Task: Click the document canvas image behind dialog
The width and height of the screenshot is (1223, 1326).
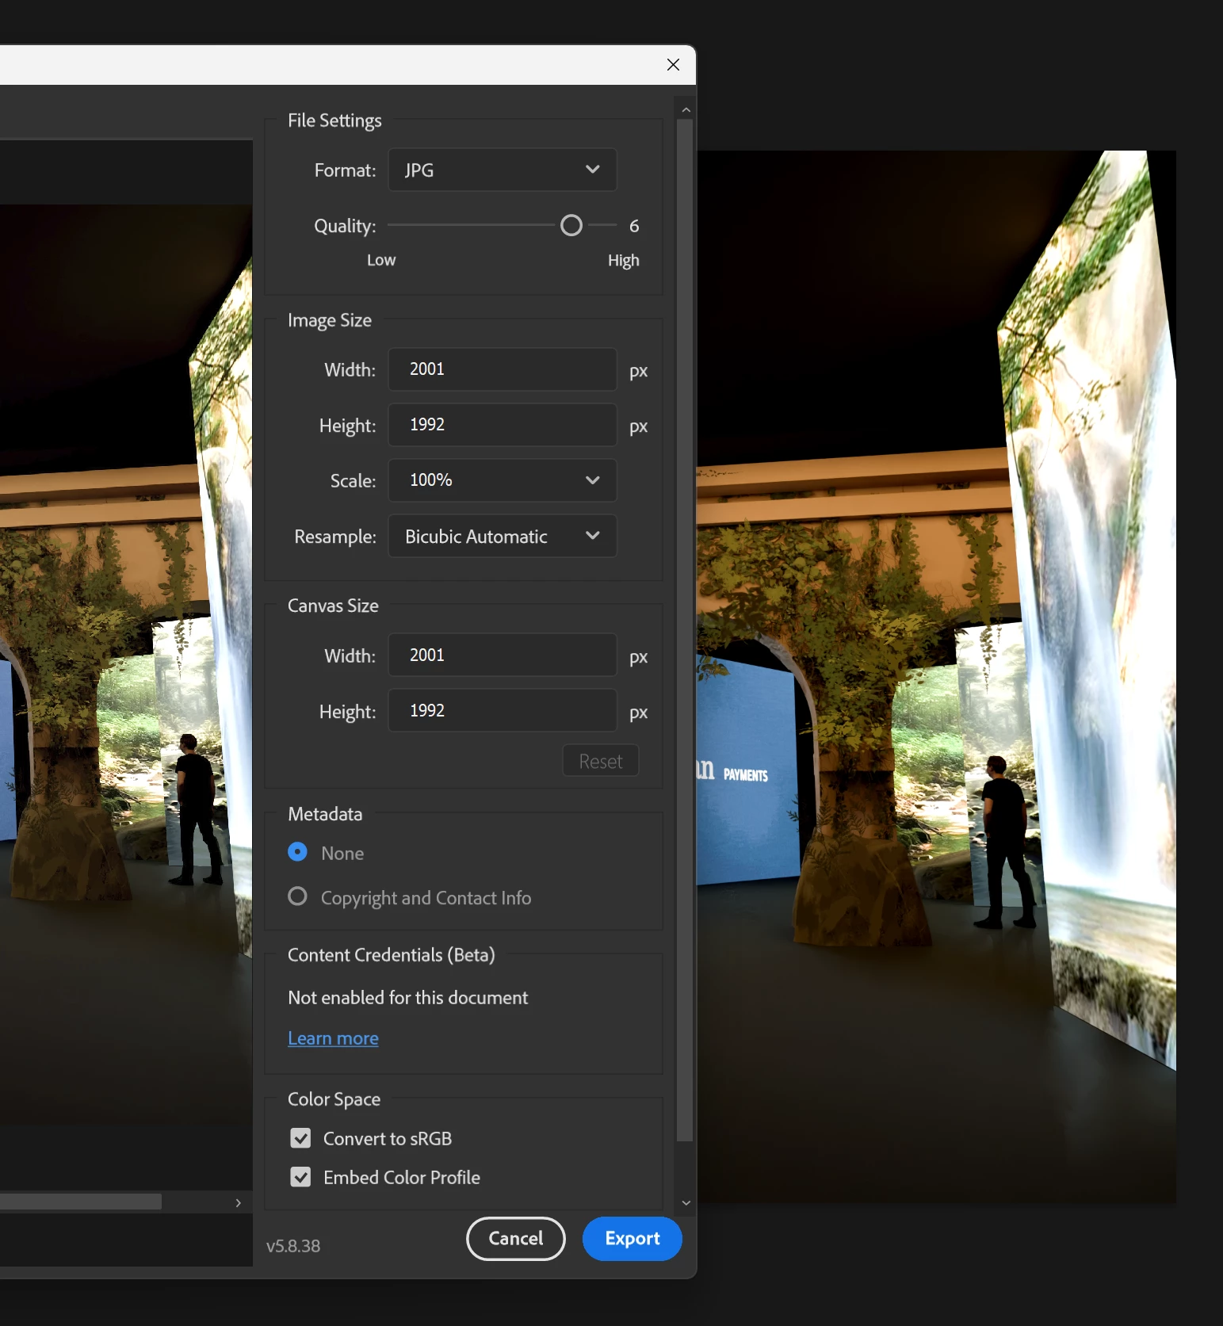Action: (936, 677)
